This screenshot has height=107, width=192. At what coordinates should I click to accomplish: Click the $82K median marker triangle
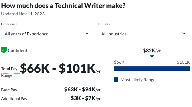coord(152,57)
